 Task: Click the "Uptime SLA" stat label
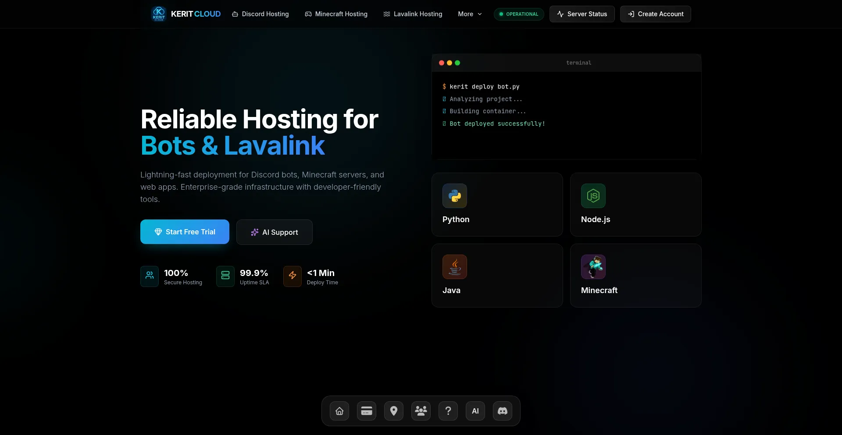tap(254, 283)
